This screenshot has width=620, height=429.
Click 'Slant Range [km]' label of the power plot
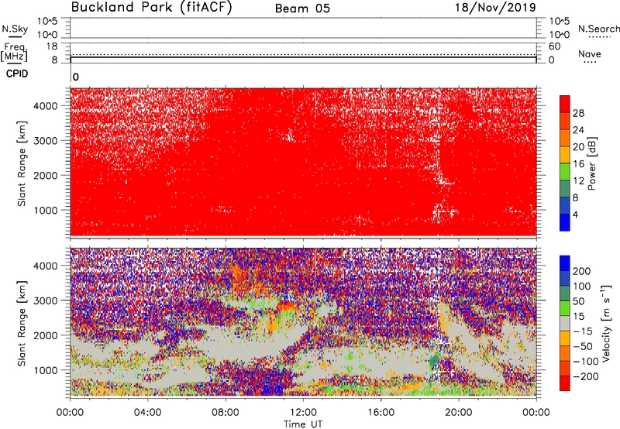pos(22,163)
